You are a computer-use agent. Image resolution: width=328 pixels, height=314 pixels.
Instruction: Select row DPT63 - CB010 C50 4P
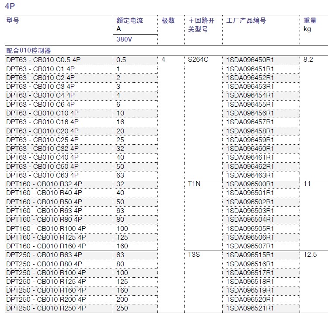click(x=166, y=167)
